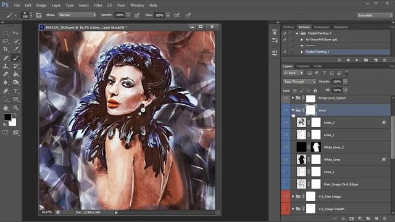Open the Pass Through blend mode dropdown

click(x=299, y=81)
